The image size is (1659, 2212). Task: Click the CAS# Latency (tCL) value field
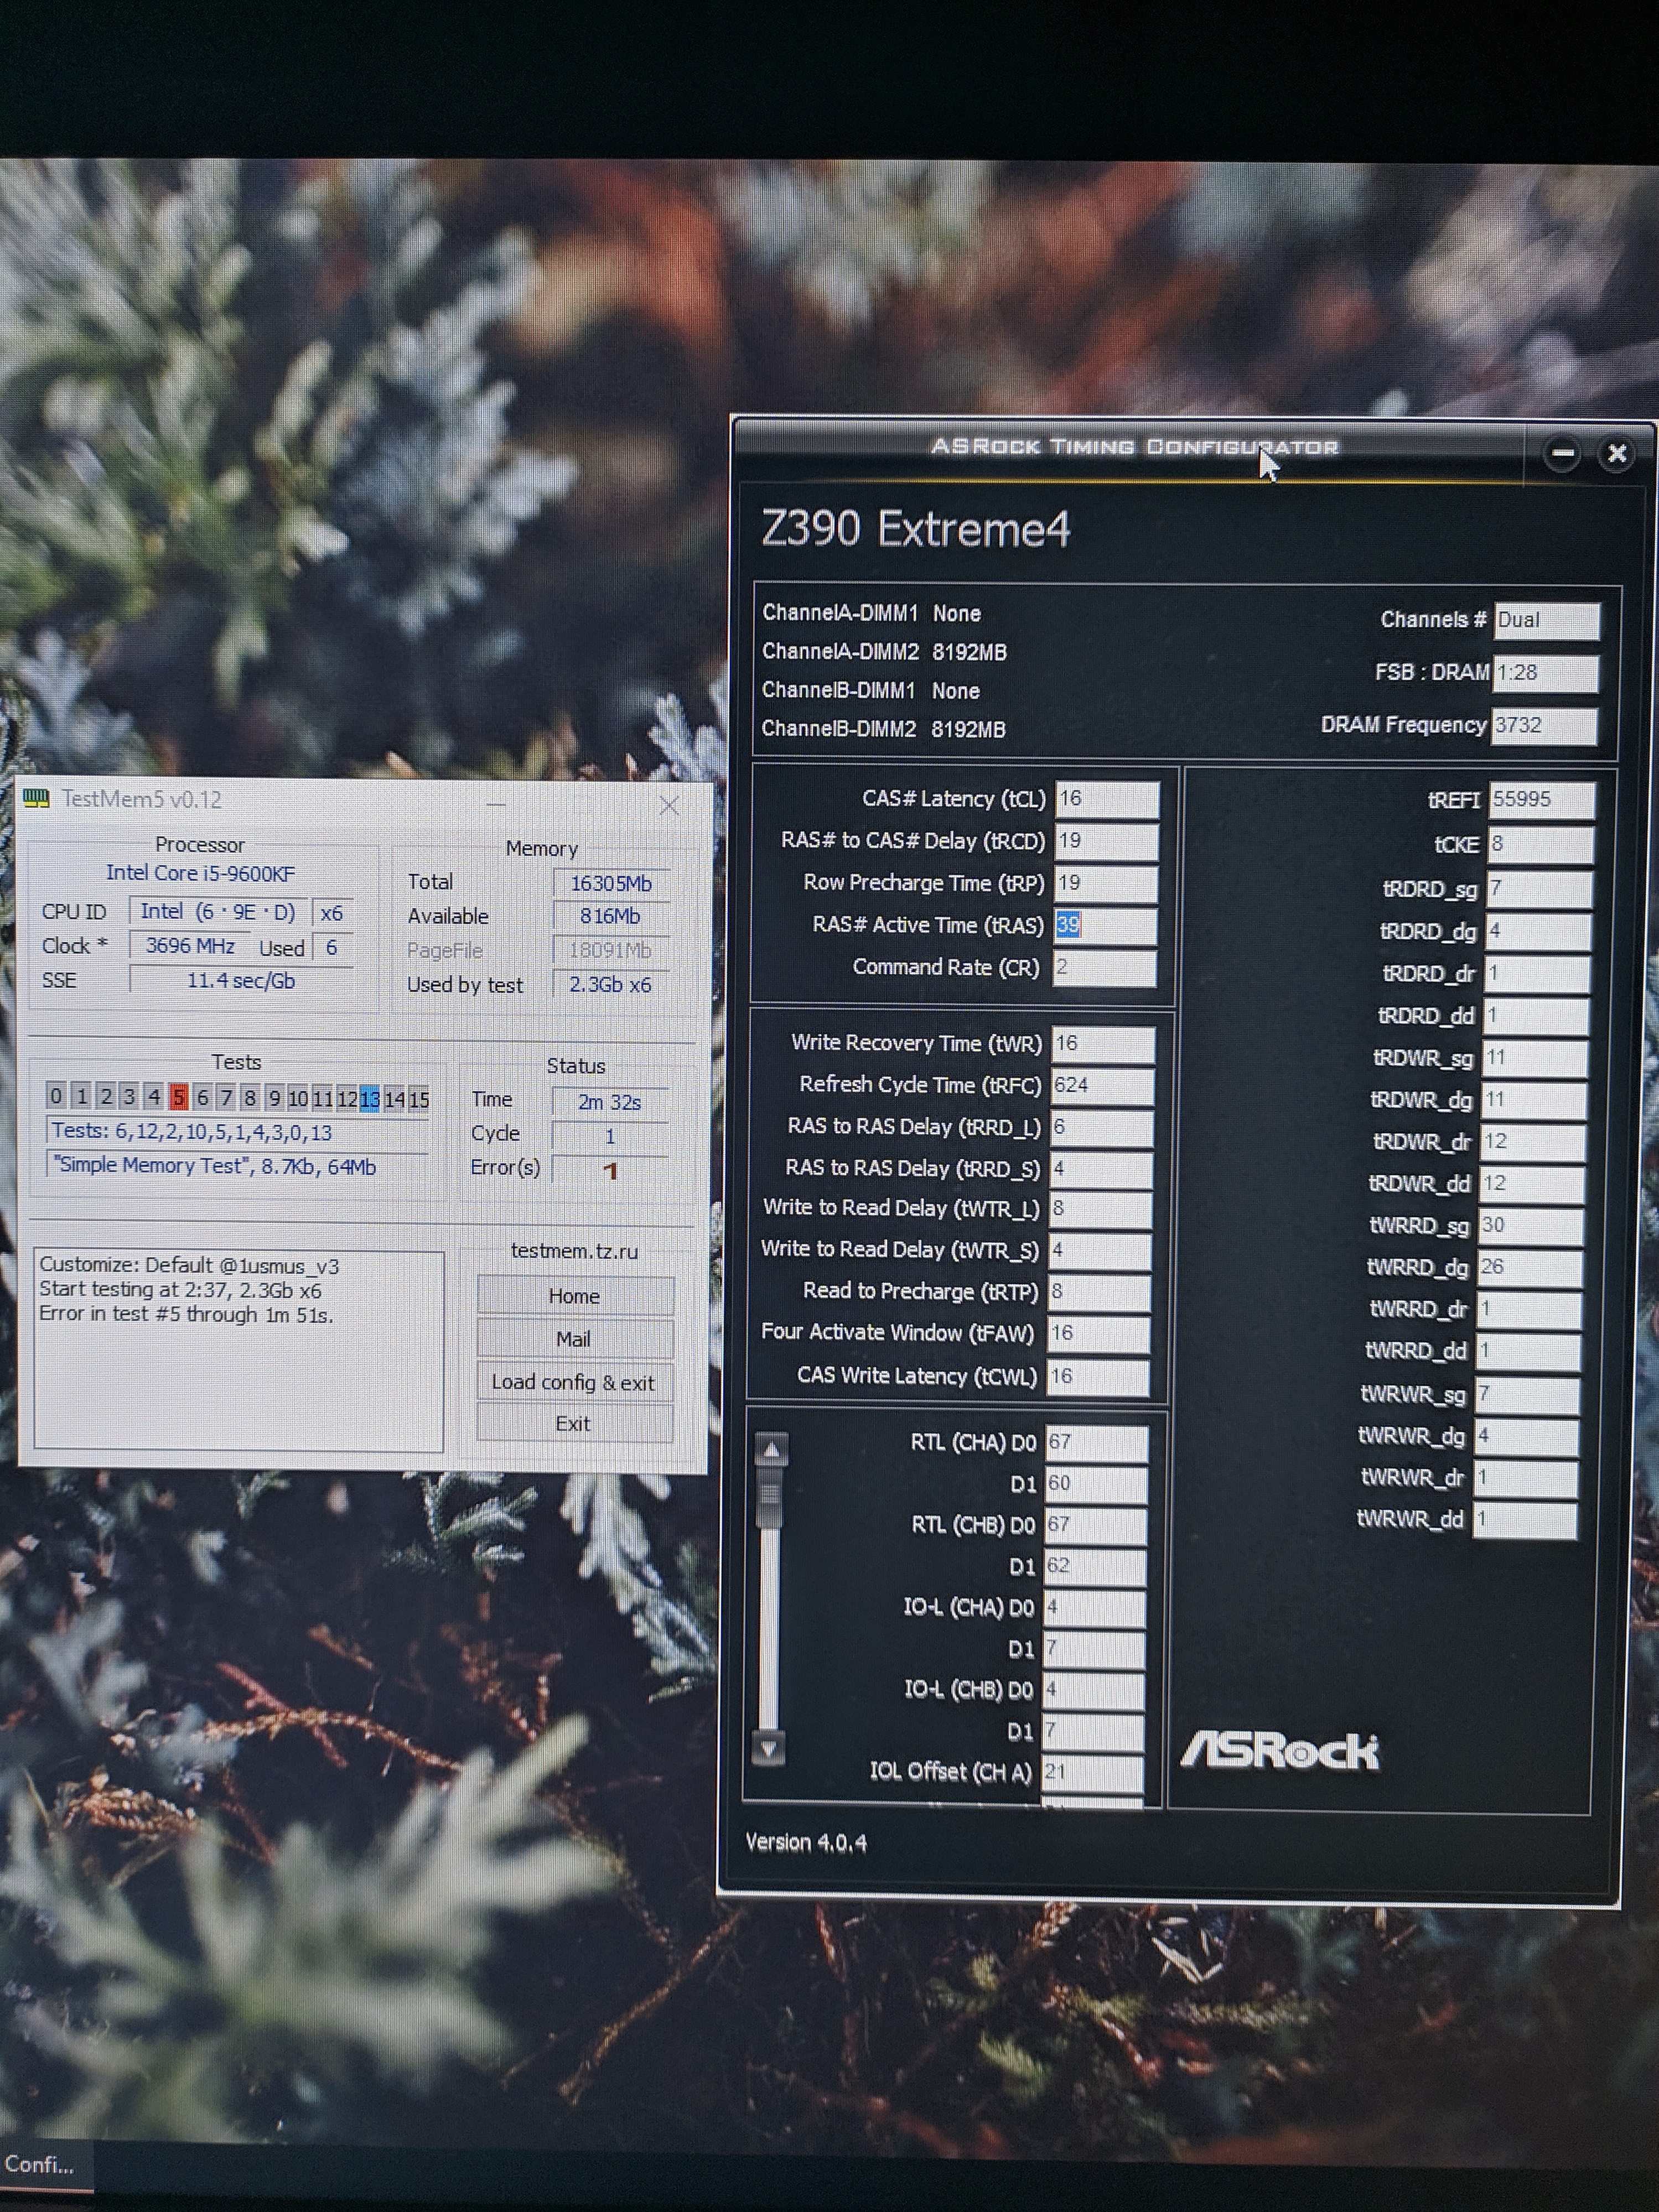[x=1107, y=799]
